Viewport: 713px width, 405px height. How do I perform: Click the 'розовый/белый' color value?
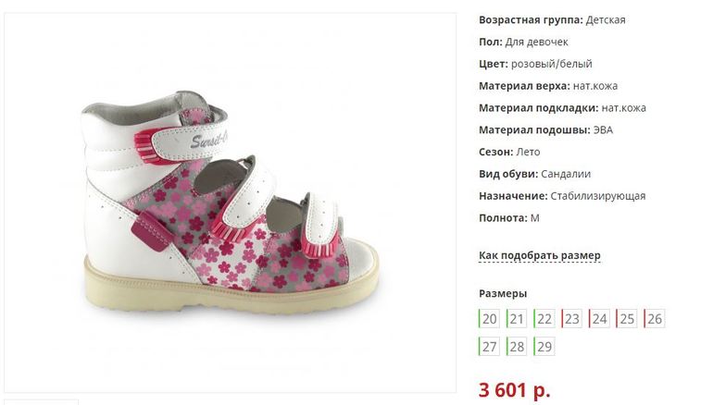coord(552,64)
